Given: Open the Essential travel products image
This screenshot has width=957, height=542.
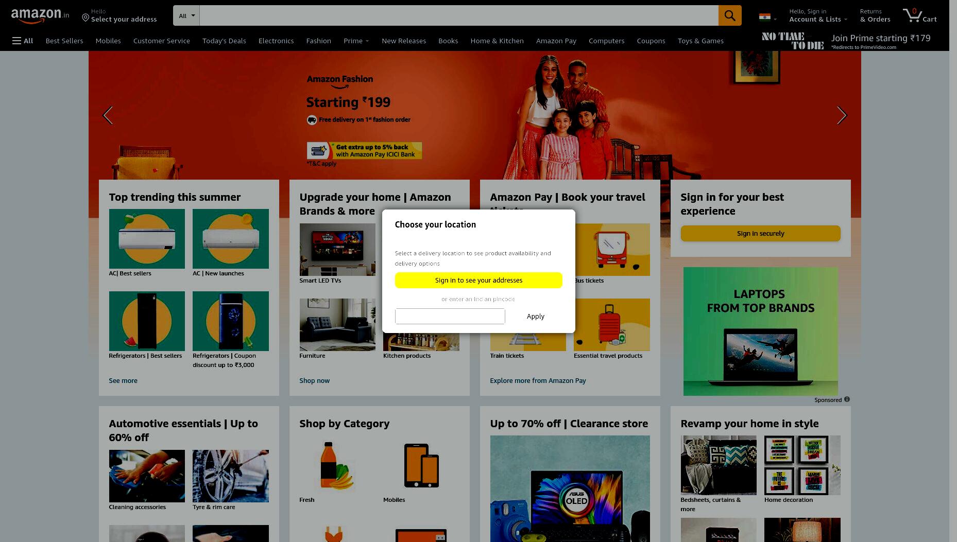Looking at the screenshot, I should point(612,325).
